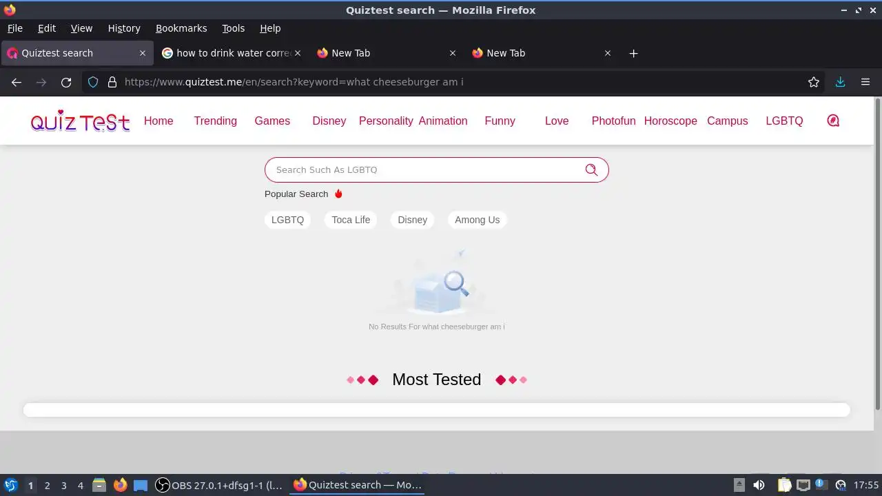Open the Love category
Screen dimensions: 882x496
click(557, 121)
